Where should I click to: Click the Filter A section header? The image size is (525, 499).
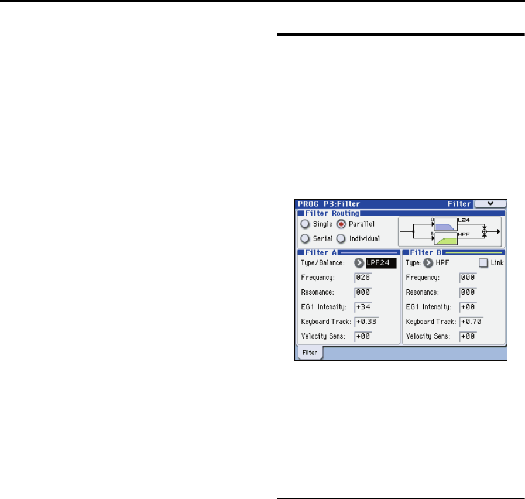[348, 252]
